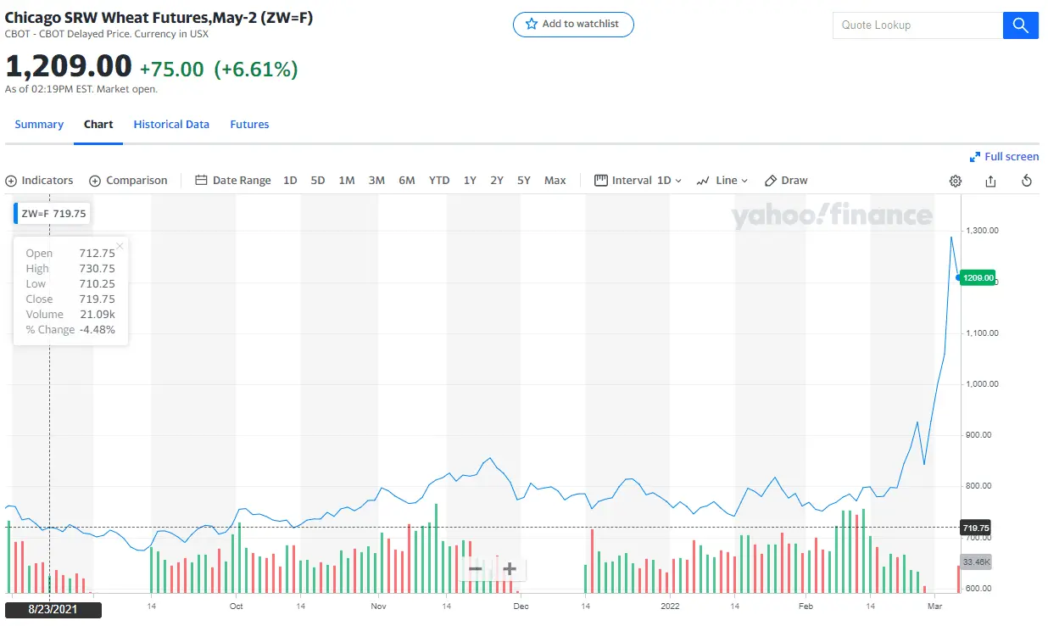Open the Indicators menu
This screenshot has width=1048, height=626.
coord(40,181)
